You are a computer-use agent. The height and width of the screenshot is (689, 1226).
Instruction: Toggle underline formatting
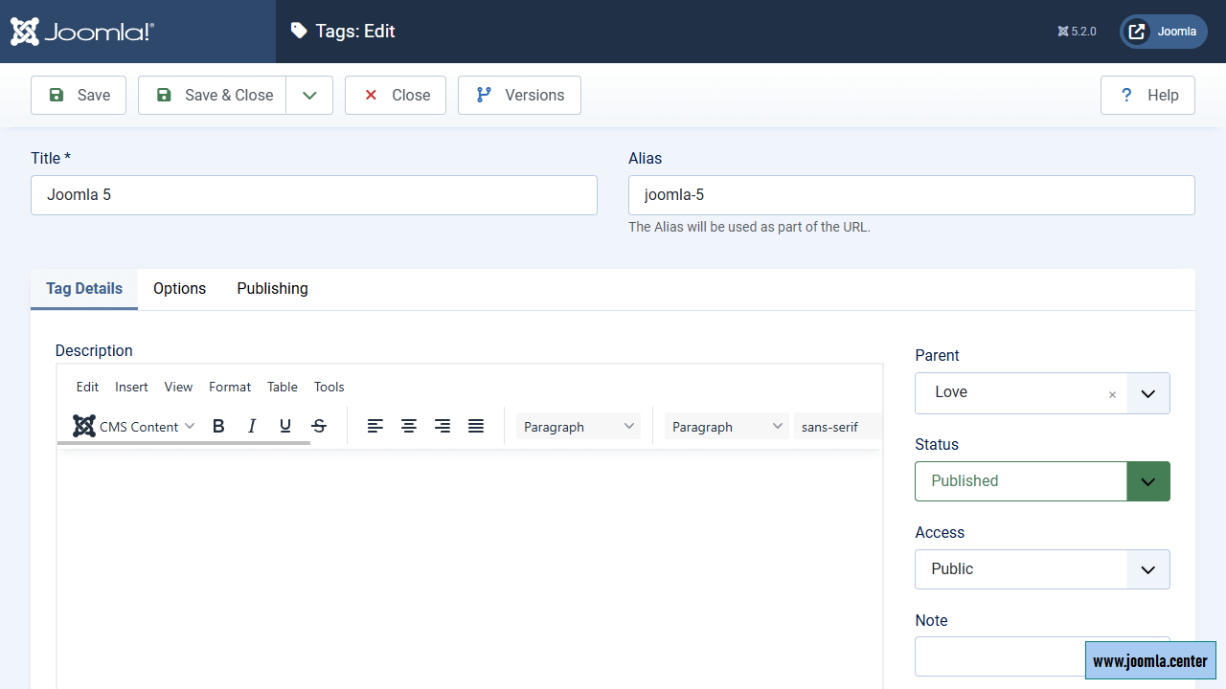[x=285, y=426]
